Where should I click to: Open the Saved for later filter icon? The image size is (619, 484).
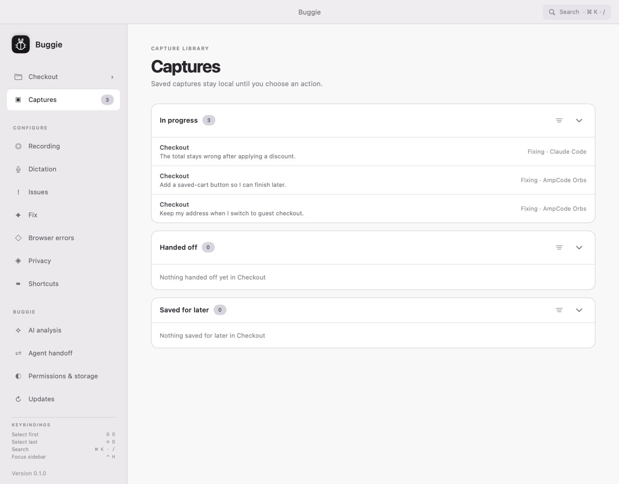pos(559,310)
